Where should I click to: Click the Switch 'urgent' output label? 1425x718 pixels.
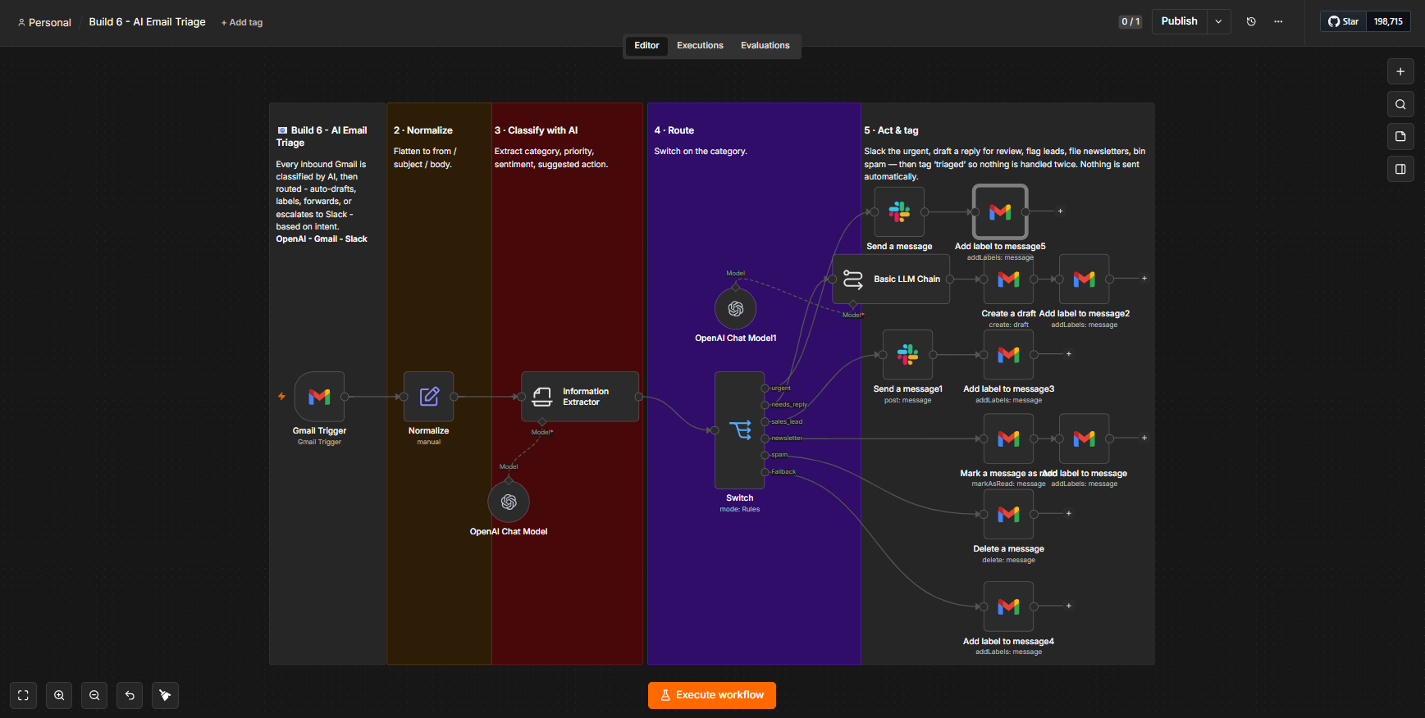pos(781,388)
